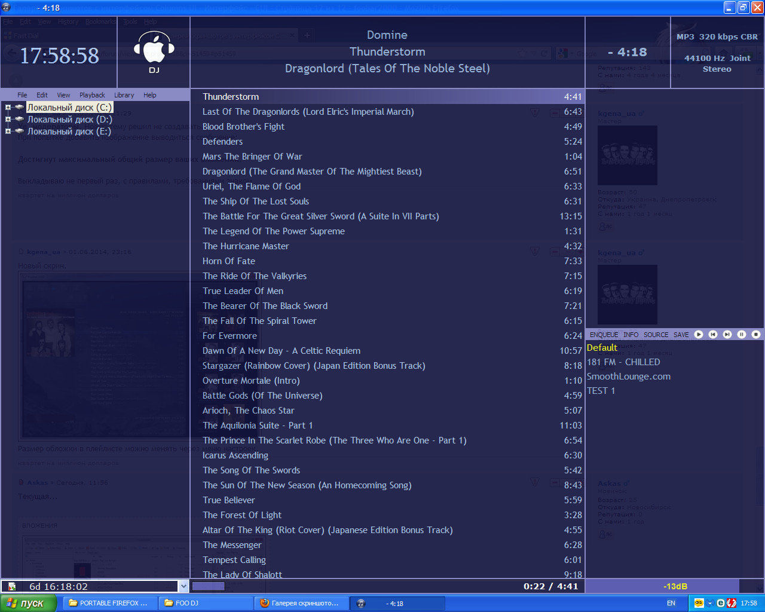Image resolution: width=765 pixels, height=612 pixels.
Task: Skip to the next track
Action: pyautogui.click(x=727, y=335)
